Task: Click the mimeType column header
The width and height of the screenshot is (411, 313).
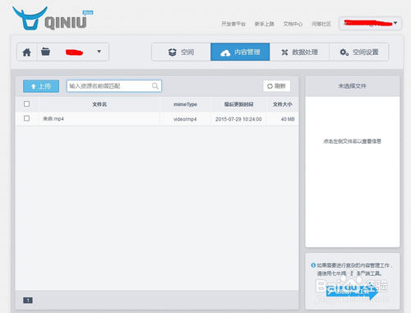Action: click(x=185, y=104)
